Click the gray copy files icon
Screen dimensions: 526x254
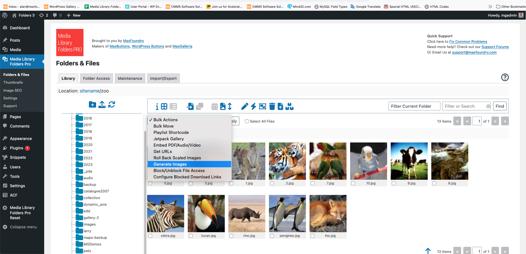pos(200,106)
